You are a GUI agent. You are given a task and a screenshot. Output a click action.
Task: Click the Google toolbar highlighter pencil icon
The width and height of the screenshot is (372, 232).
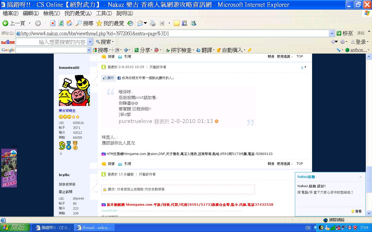click(249, 50)
